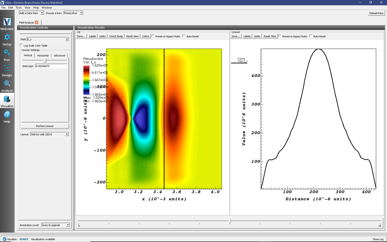Close the Field Analysis tab
Screen dimensions: 387x242
[x=37, y=22]
